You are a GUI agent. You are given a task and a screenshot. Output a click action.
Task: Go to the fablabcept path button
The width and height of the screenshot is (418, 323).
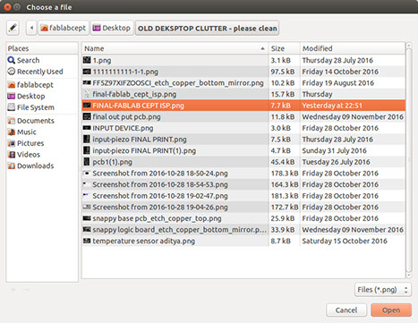point(64,28)
